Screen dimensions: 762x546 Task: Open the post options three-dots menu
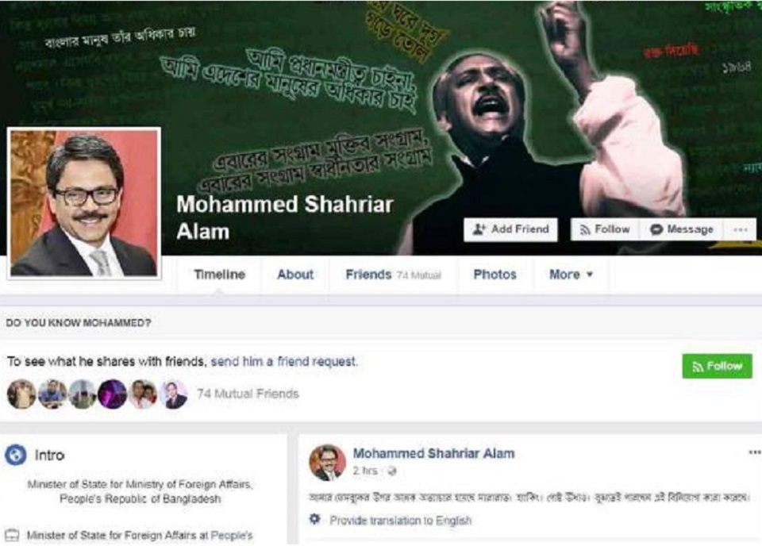[754, 452]
